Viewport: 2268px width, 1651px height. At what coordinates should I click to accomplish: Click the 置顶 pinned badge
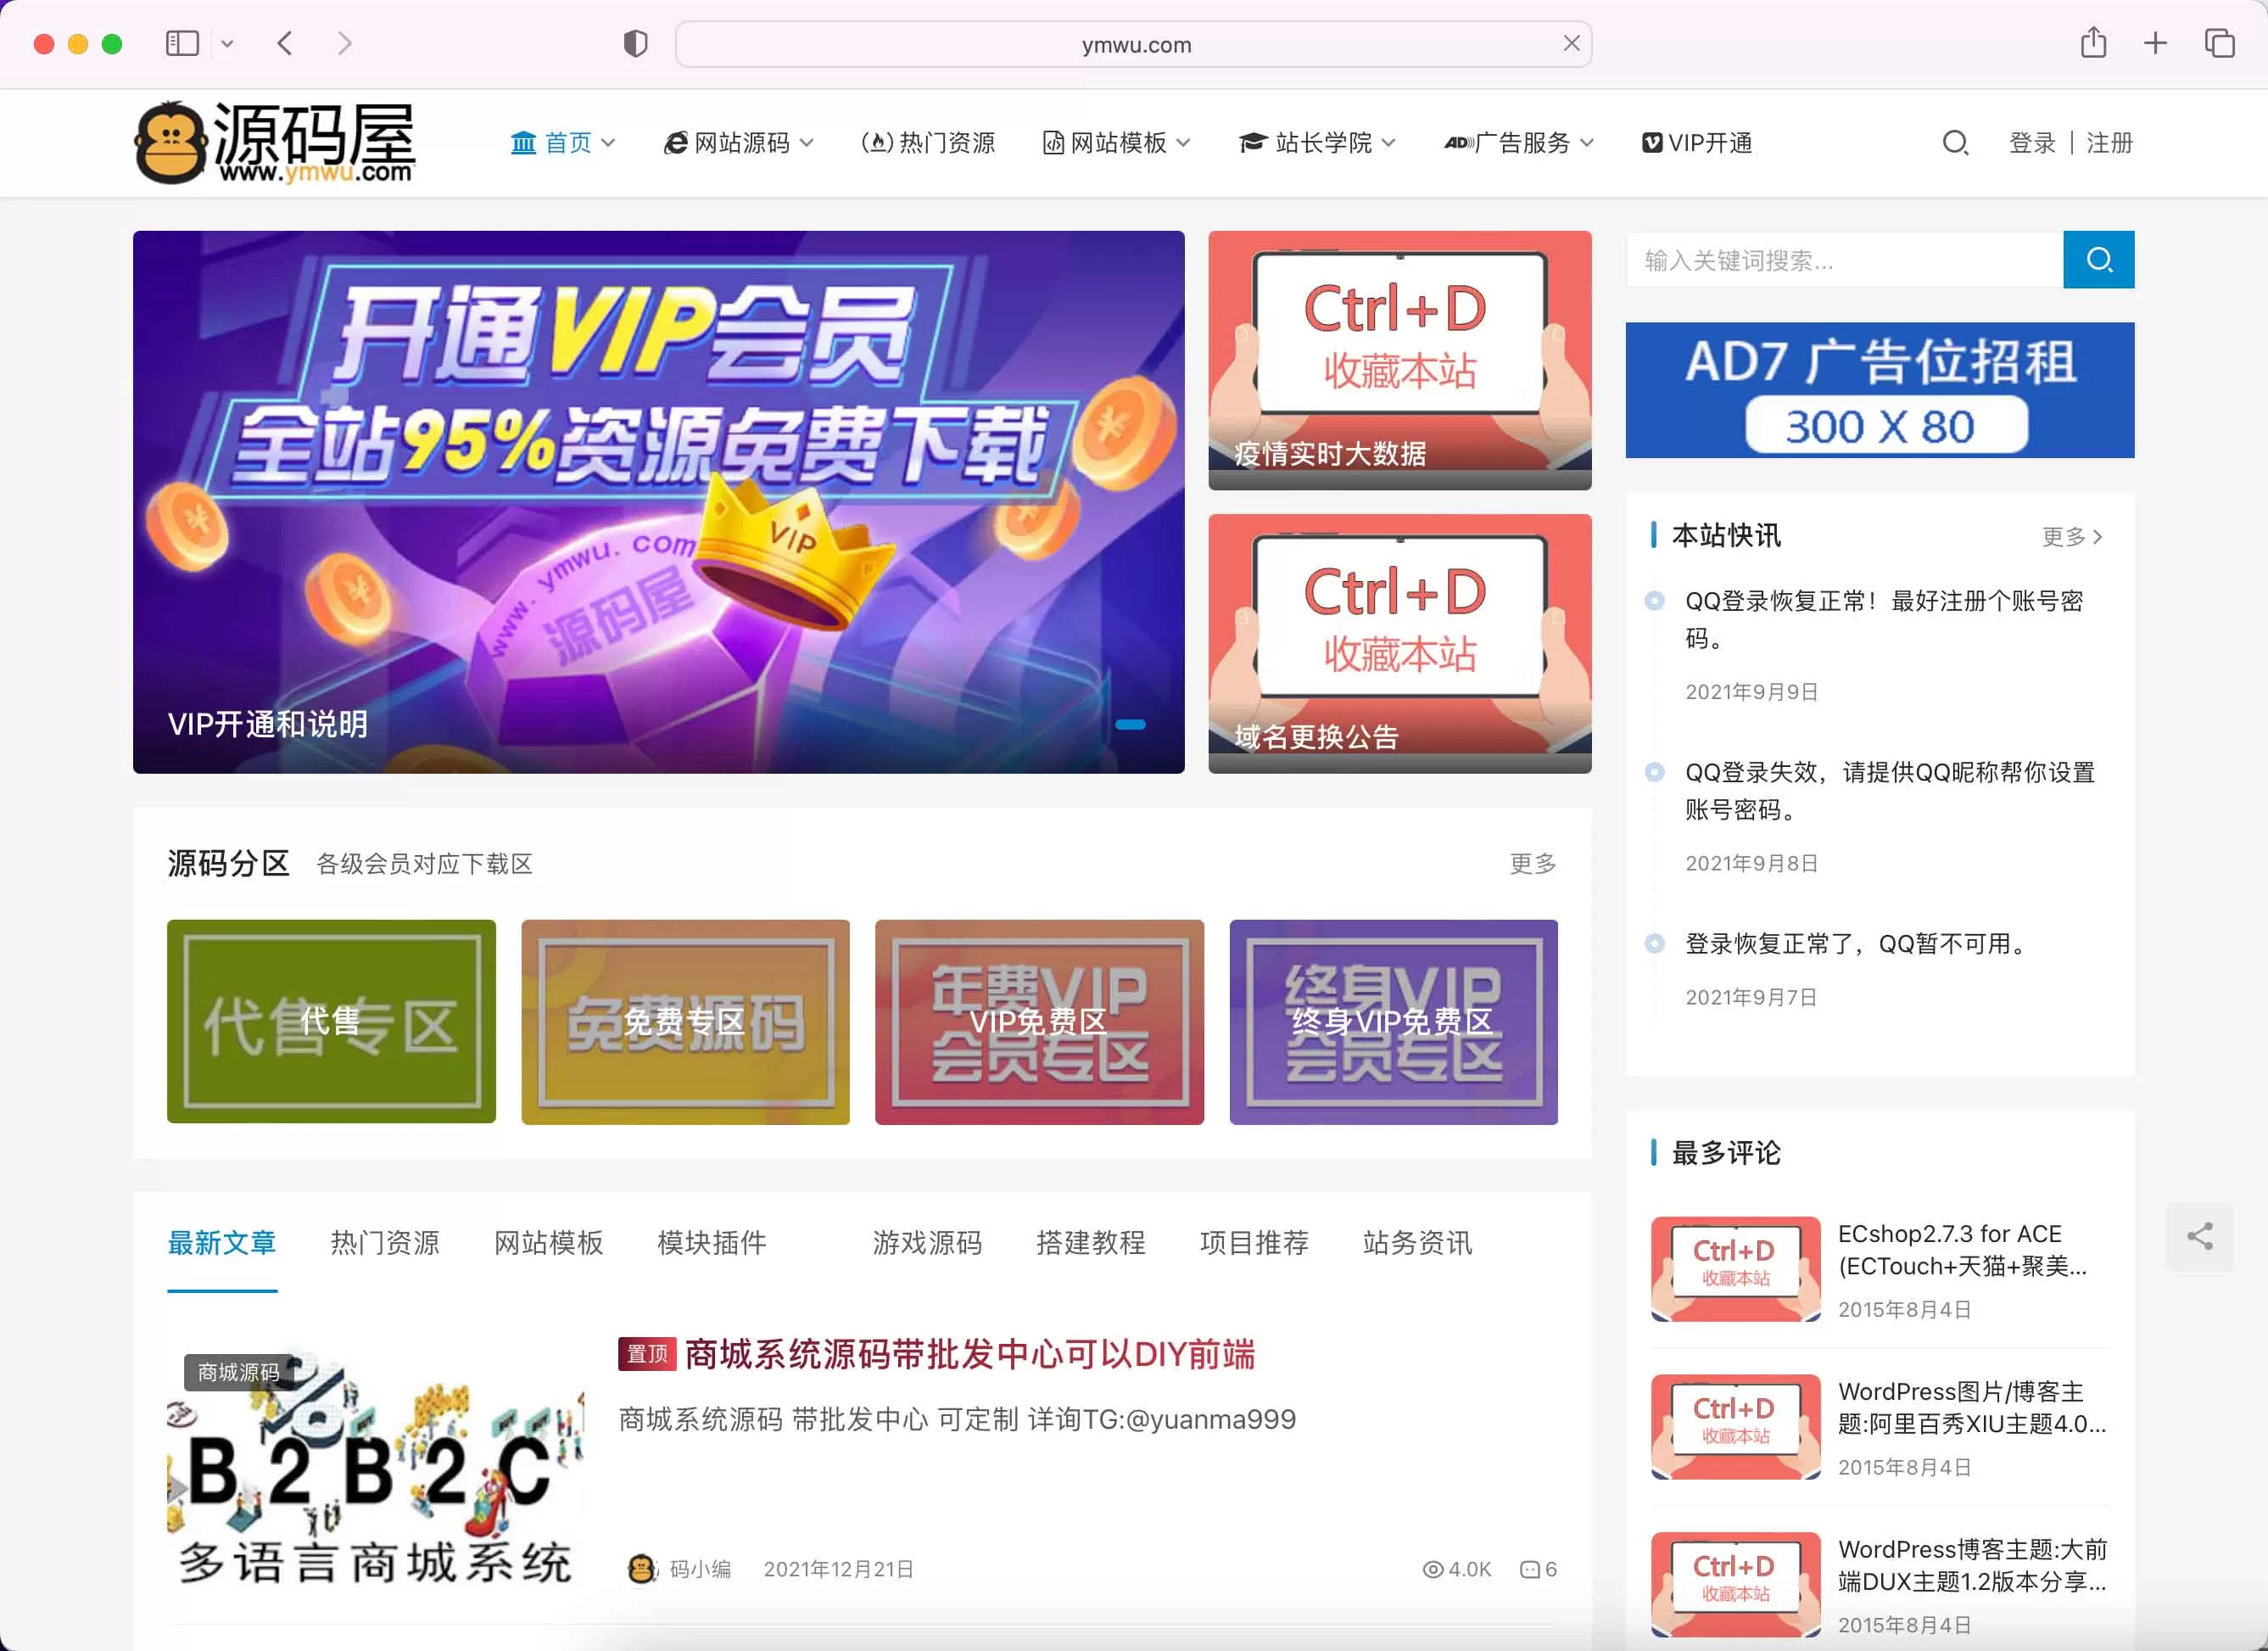click(647, 1354)
